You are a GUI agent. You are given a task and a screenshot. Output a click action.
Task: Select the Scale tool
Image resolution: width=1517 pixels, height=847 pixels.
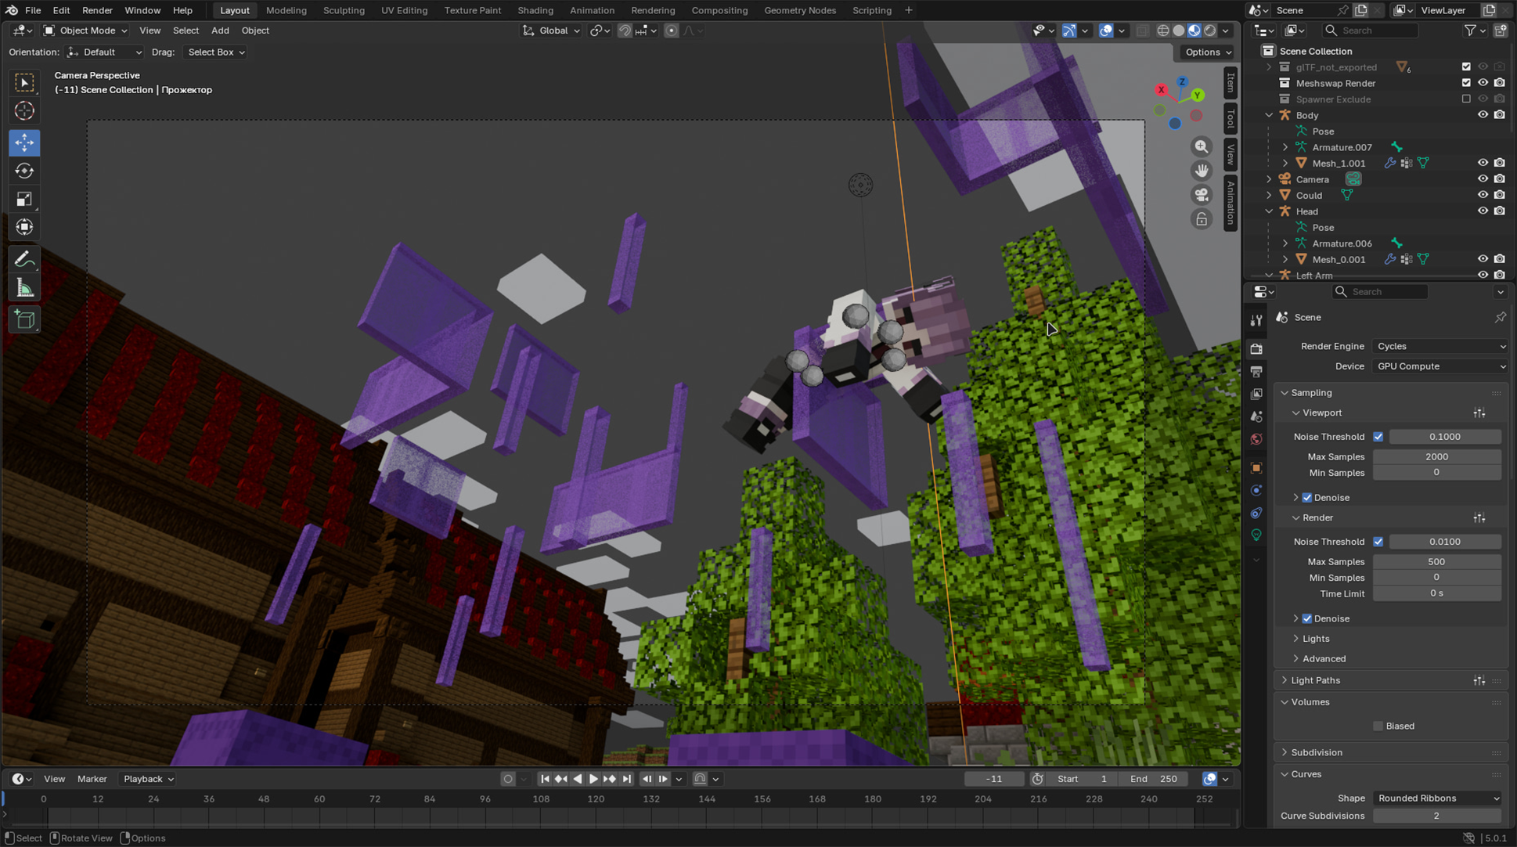point(24,199)
